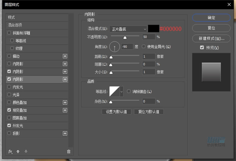Click the 不透明度 slider handle
This screenshot has height=161, width=236.
125,37
